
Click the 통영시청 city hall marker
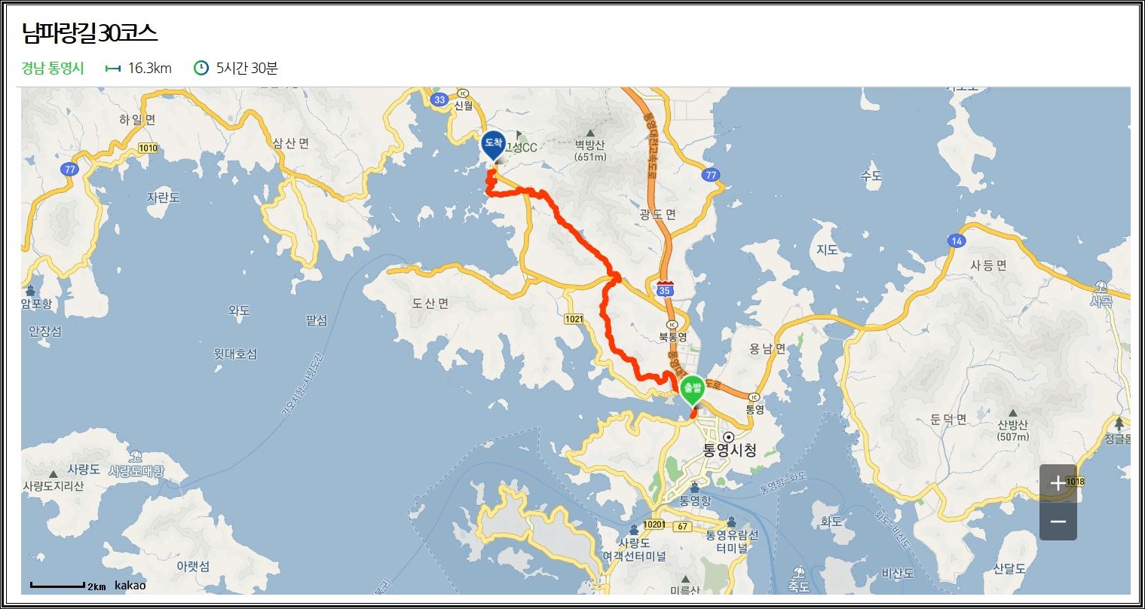(x=728, y=437)
